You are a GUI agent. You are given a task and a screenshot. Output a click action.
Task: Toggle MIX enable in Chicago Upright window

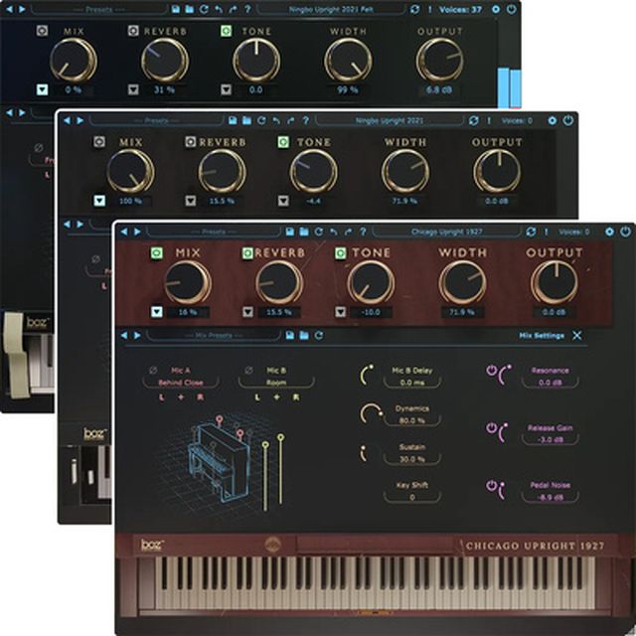[x=157, y=253]
